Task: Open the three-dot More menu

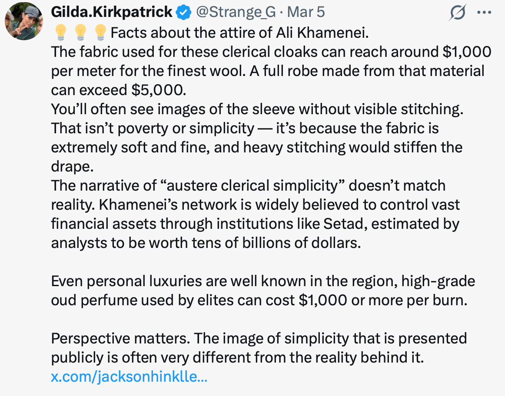Action: click(x=484, y=13)
